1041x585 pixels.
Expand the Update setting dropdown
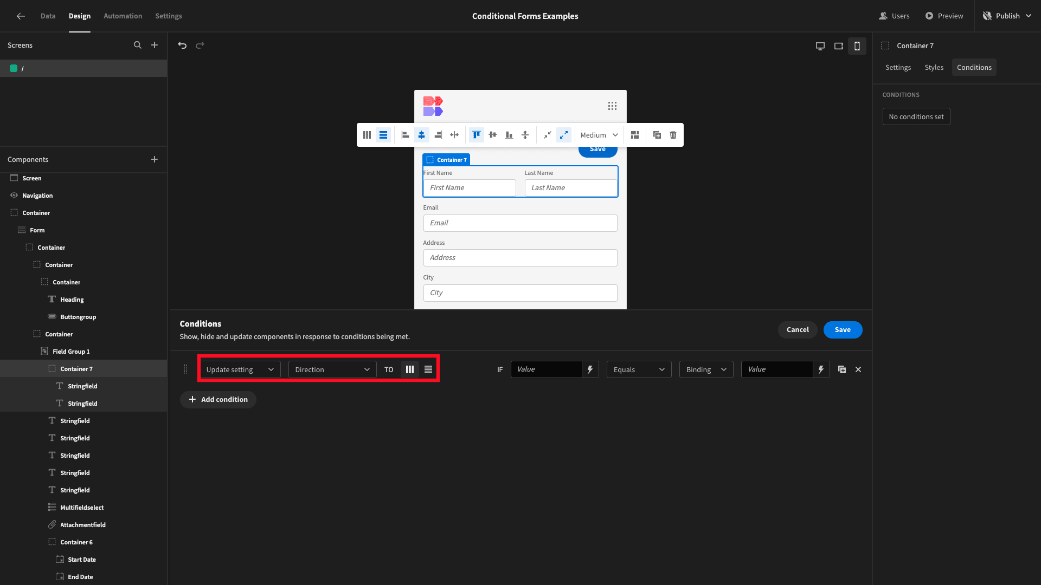point(239,369)
